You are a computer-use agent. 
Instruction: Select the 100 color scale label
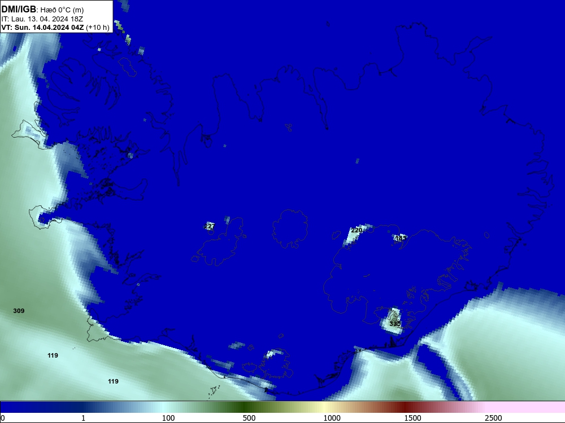point(168,418)
